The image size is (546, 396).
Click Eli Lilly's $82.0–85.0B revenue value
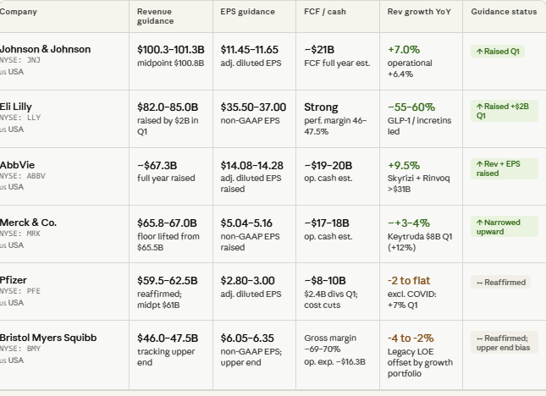point(168,107)
